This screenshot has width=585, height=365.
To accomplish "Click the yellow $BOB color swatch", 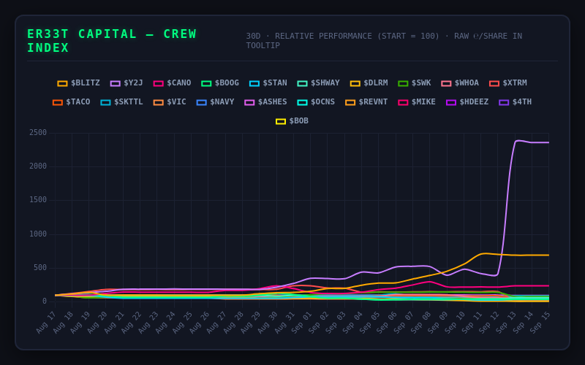I will tap(281, 121).
